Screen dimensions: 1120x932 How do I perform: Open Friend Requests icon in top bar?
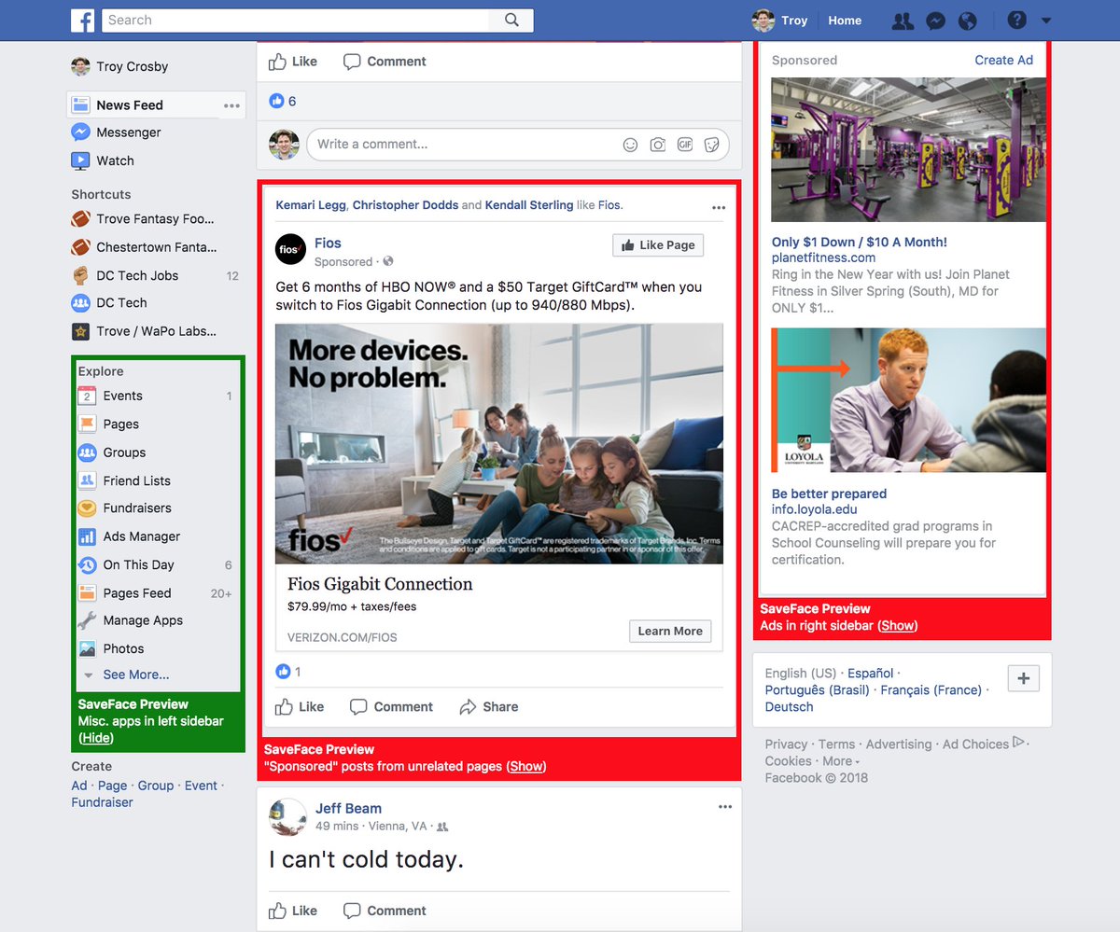[903, 21]
